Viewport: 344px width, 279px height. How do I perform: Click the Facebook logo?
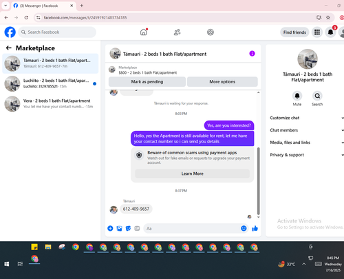[10, 32]
